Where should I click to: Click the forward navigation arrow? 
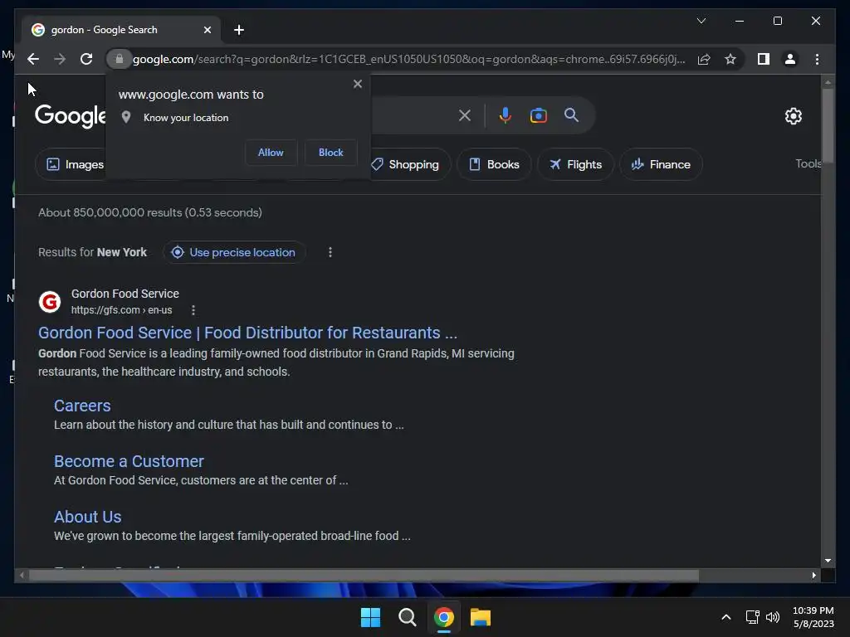point(60,59)
